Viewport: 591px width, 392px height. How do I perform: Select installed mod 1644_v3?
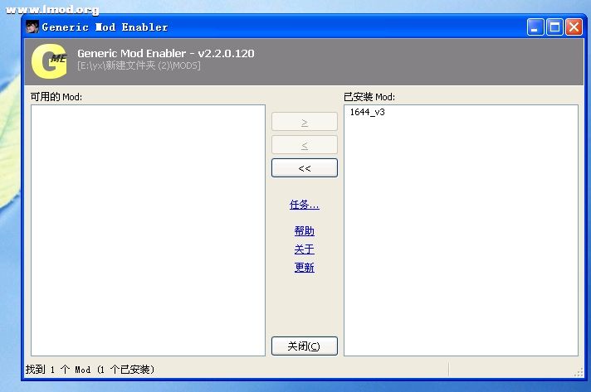click(x=367, y=112)
